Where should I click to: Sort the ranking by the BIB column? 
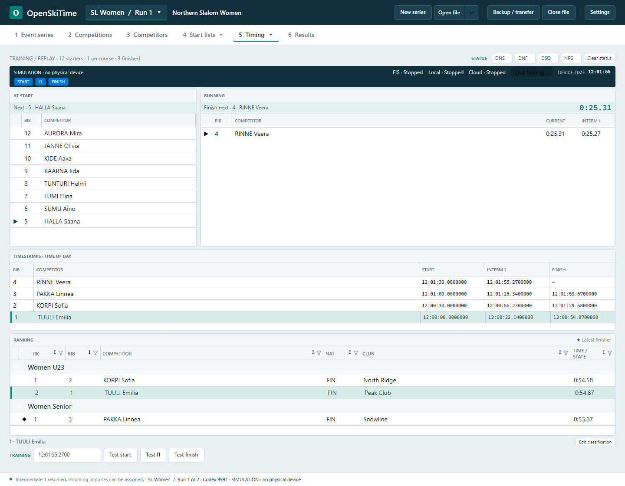(x=89, y=352)
